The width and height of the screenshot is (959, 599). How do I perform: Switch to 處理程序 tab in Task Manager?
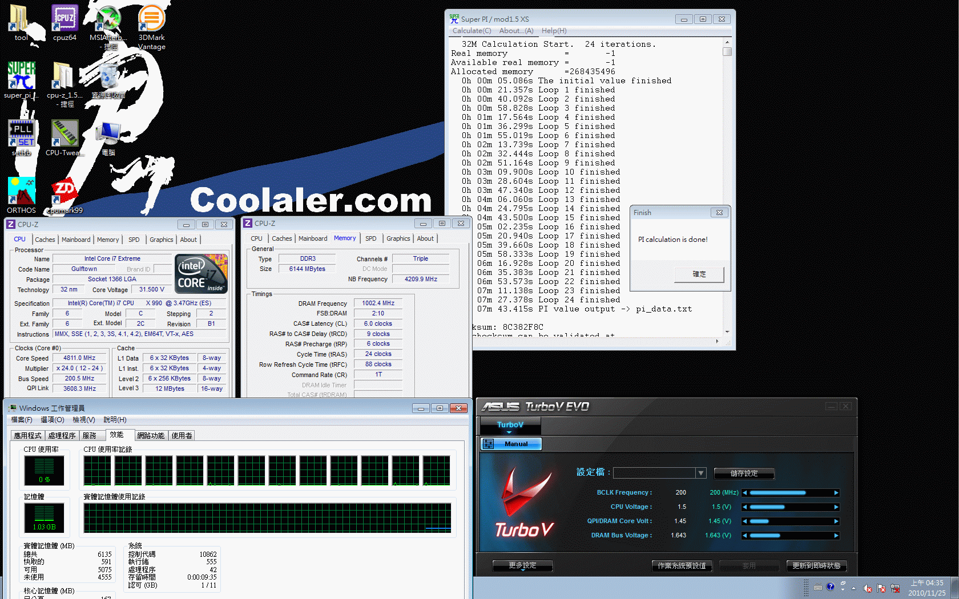click(x=62, y=435)
